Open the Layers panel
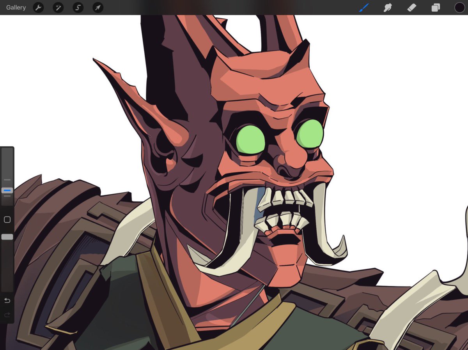The image size is (468, 350). (436, 7)
